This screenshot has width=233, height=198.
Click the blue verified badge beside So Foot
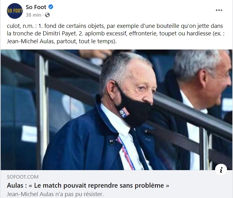[x=51, y=7]
